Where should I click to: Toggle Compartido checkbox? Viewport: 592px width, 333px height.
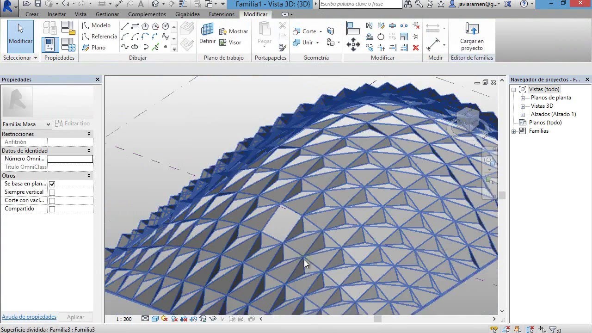point(52,209)
